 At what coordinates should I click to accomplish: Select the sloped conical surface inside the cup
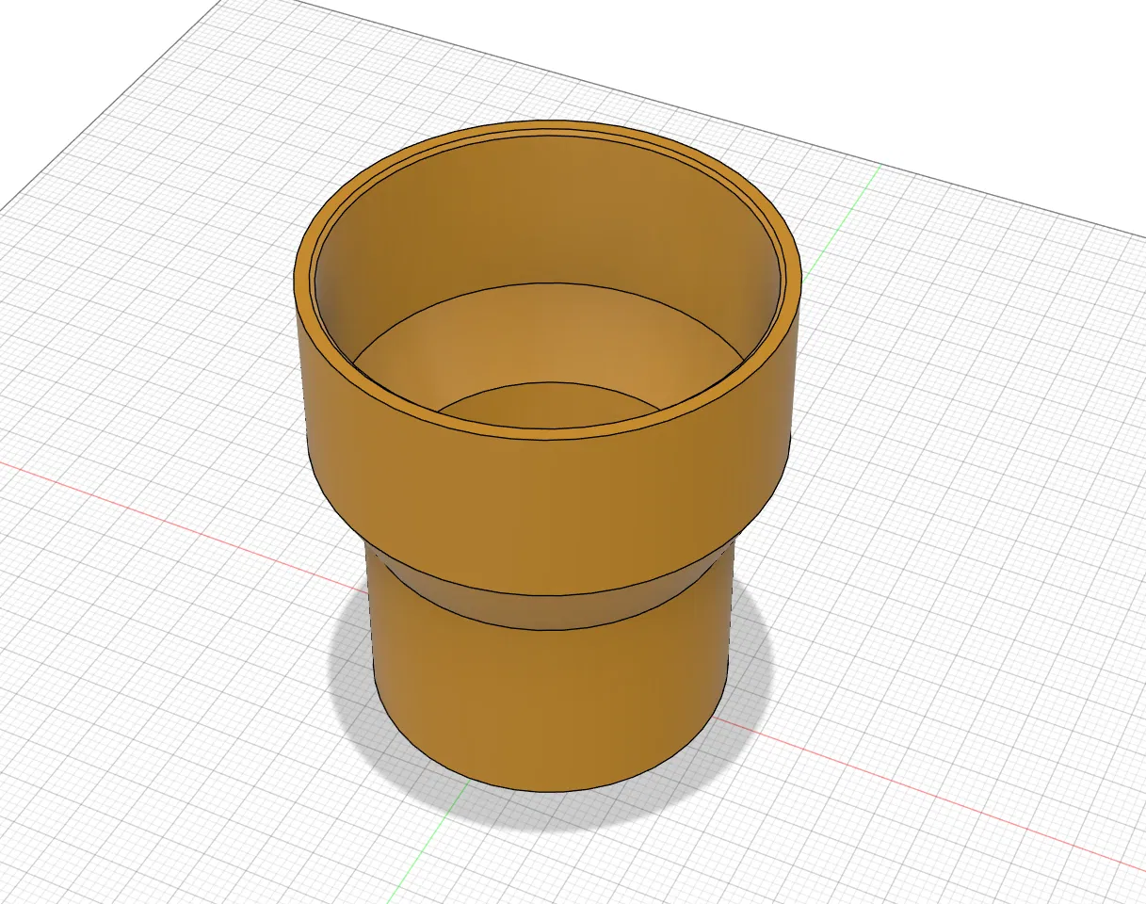click(551, 331)
